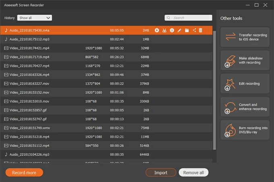Click film icon of Video_221018171719.mp4

coord(6,57)
